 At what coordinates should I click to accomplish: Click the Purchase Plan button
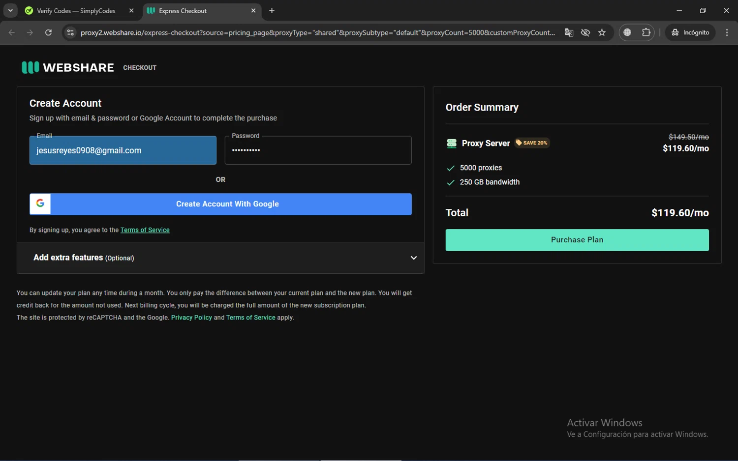pyautogui.click(x=577, y=240)
